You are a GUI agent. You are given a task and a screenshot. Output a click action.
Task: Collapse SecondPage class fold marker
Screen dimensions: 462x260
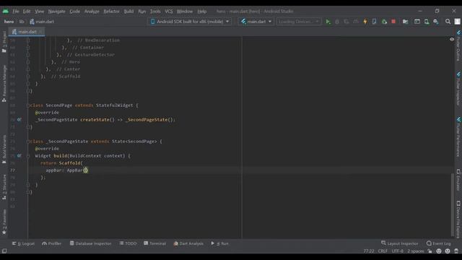click(28, 105)
